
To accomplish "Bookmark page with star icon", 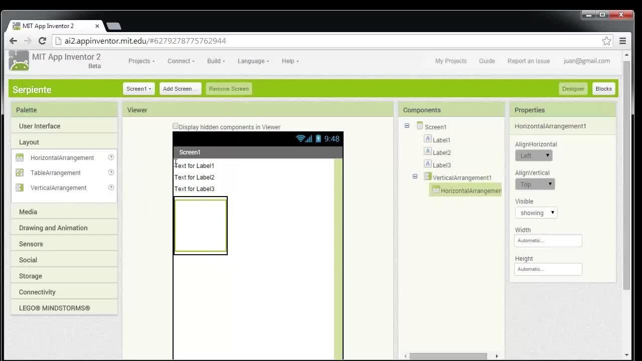I will [x=606, y=41].
